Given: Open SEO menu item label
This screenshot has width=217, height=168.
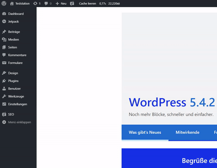Looking at the screenshot, I should pos(11,114).
